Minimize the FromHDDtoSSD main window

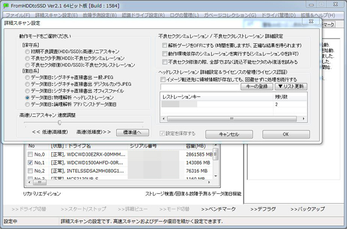(312, 5)
